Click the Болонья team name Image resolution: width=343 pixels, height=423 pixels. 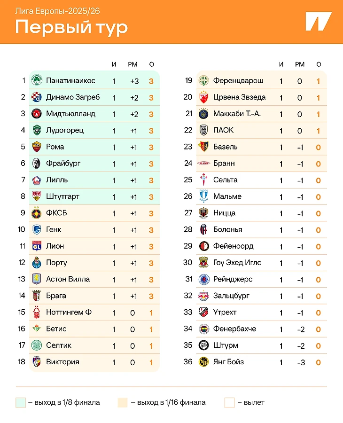tap(227, 230)
